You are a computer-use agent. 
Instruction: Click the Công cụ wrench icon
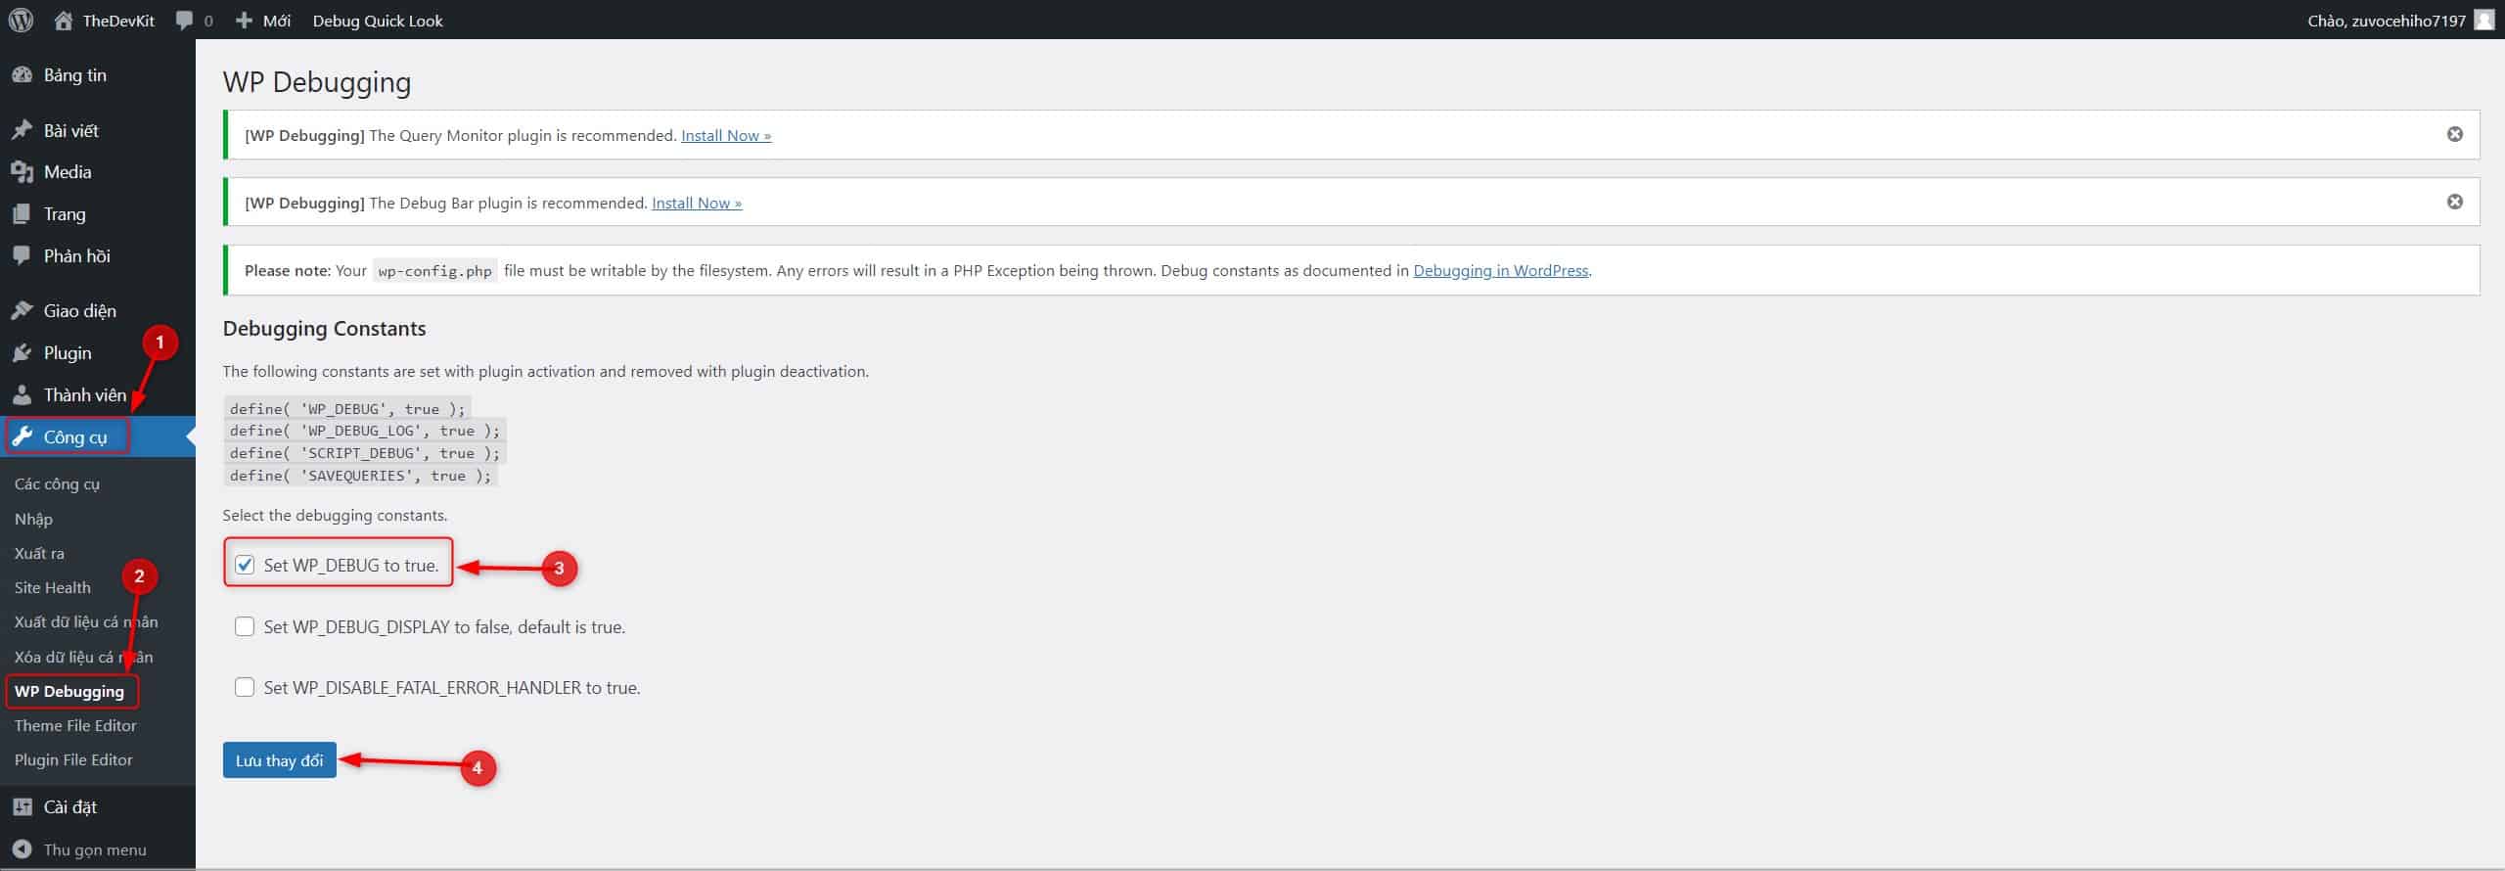pyautogui.click(x=22, y=437)
